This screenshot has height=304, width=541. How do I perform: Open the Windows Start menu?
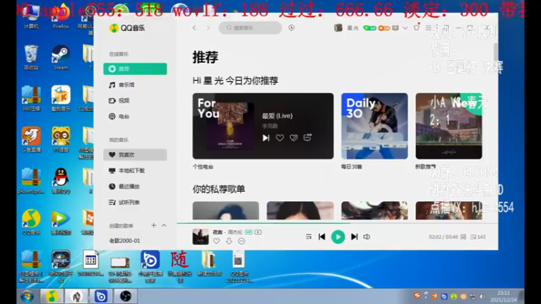(x=27, y=297)
